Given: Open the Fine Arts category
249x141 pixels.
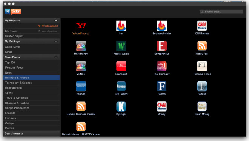Looking at the screenshot, I should [31, 118].
